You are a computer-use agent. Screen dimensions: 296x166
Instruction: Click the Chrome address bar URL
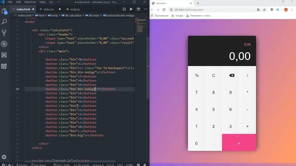click(189, 10)
